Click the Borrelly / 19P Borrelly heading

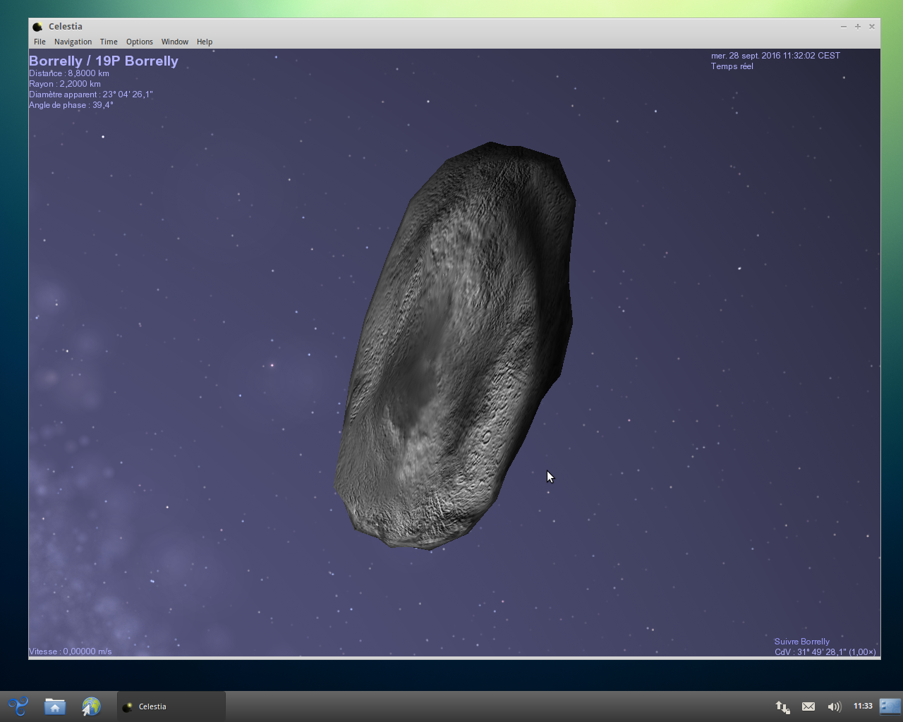(104, 61)
